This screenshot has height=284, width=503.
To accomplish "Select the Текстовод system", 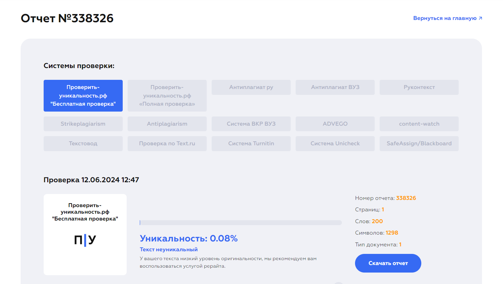I will pos(83,144).
